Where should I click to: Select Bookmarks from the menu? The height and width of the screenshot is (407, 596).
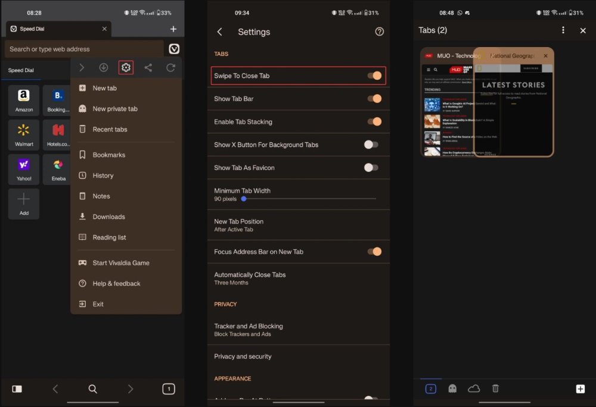coord(108,155)
